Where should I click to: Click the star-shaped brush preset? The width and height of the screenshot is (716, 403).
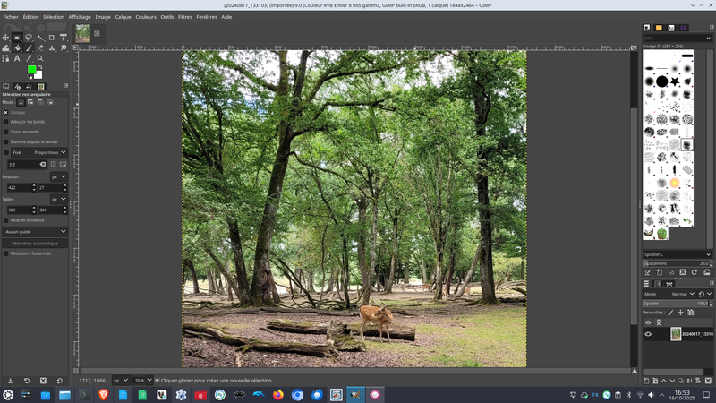point(674,81)
